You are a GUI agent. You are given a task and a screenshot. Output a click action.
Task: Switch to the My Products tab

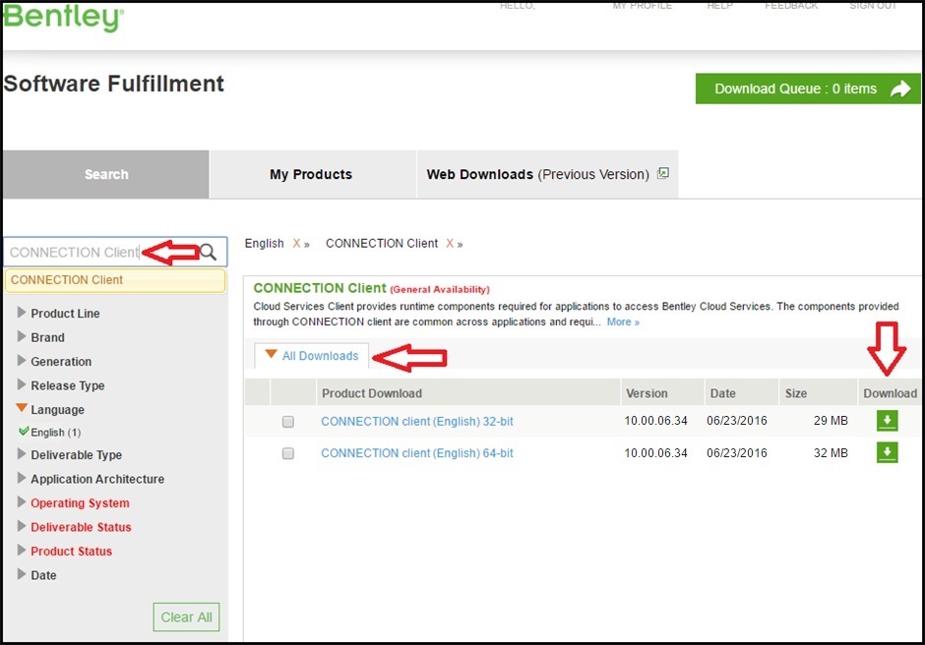[x=313, y=174]
